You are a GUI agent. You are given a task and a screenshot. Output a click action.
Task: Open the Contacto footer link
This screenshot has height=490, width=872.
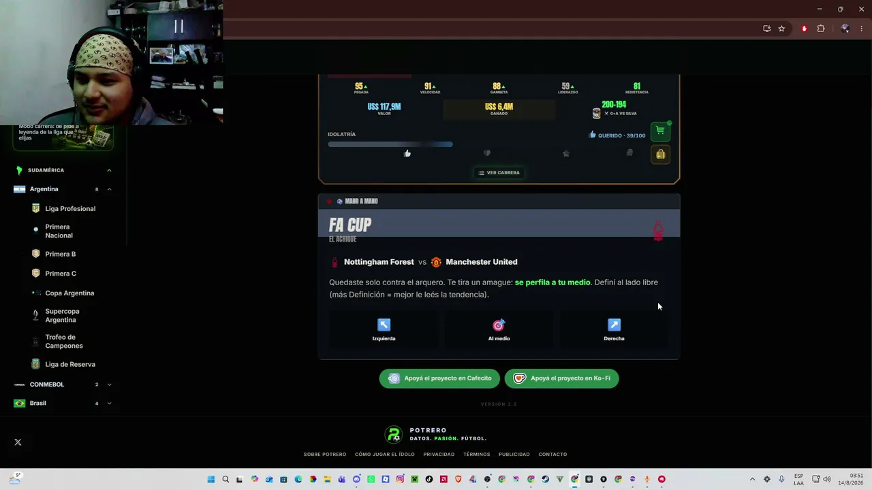tap(552, 455)
